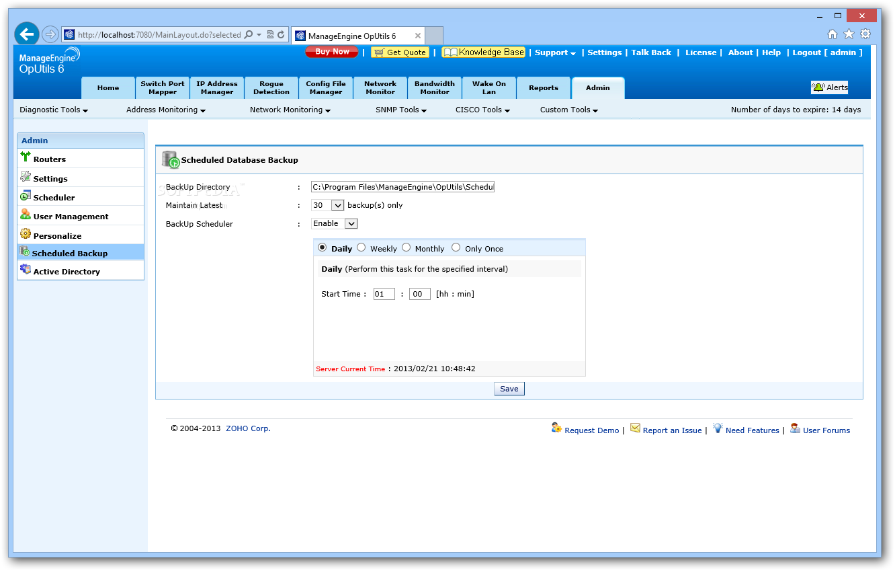Open the Support dropdown menu

[x=555, y=52]
